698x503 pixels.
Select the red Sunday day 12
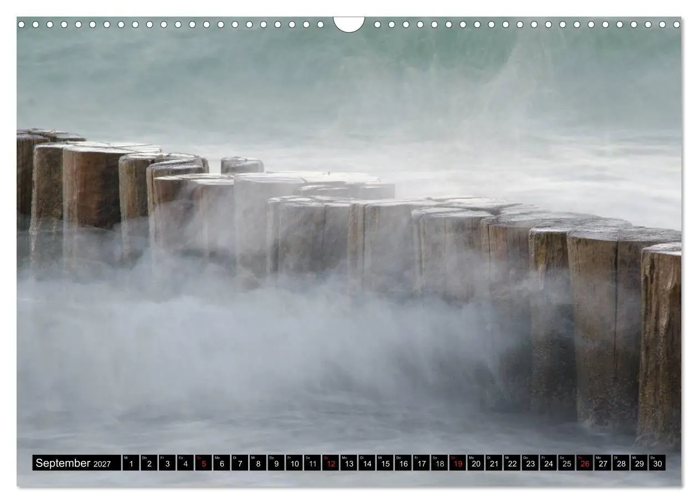coord(330,463)
